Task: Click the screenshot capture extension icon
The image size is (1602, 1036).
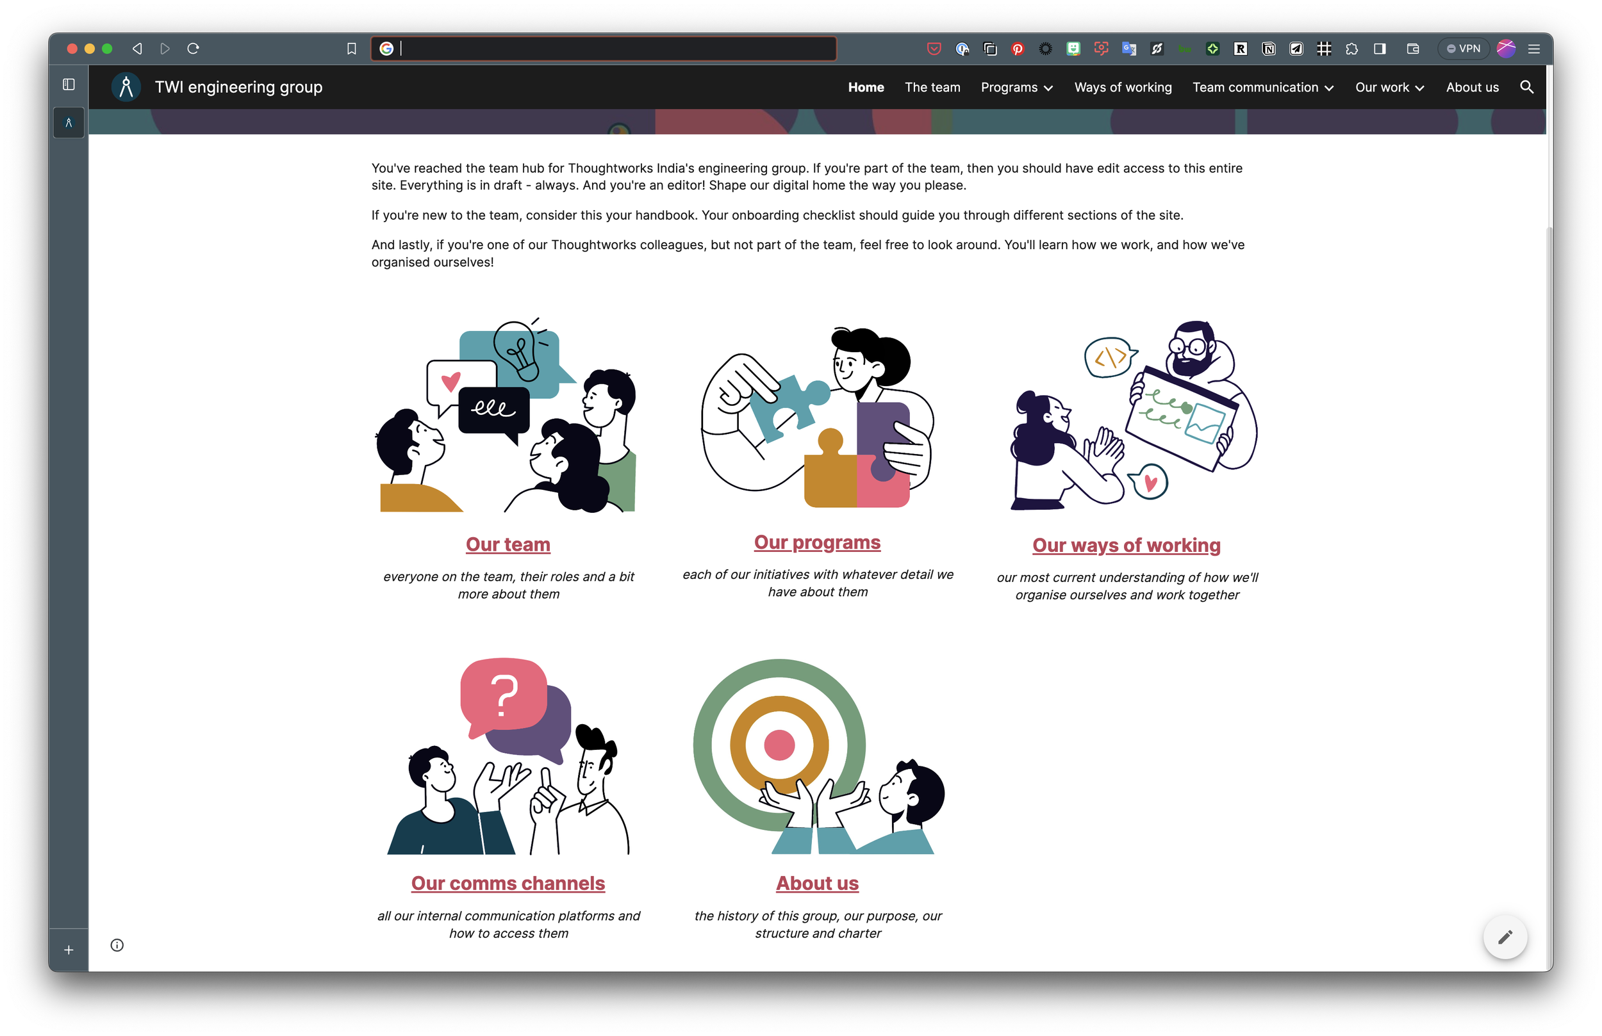Action: point(1100,49)
